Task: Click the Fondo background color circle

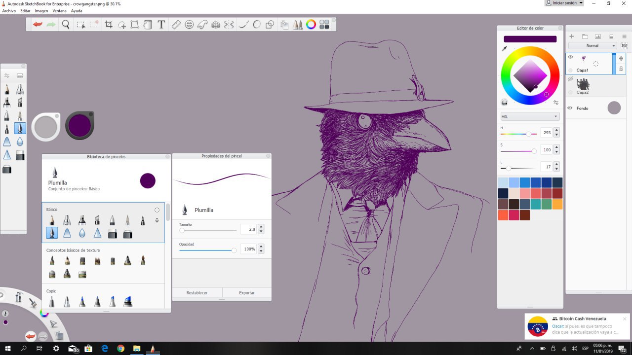Action: pyautogui.click(x=614, y=108)
